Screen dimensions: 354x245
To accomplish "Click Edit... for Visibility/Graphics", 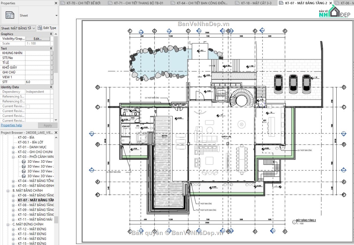I will [x=37, y=39].
